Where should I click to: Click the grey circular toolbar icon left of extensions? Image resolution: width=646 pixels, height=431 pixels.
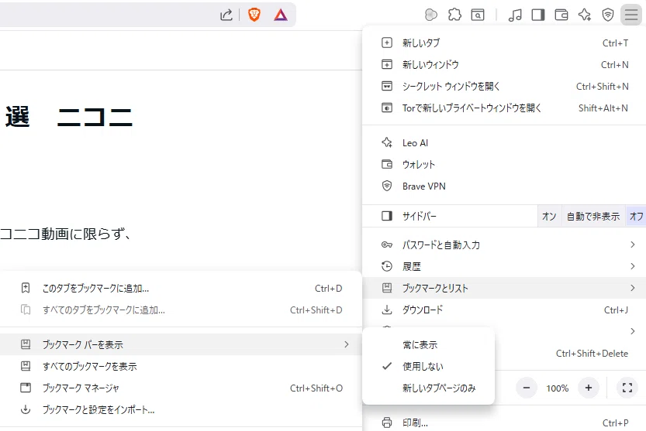click(x=431, y=15)
